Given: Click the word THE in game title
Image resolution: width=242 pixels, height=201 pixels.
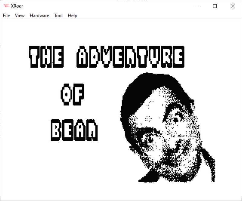Looking at the screenshot, I should click(47, 57).
